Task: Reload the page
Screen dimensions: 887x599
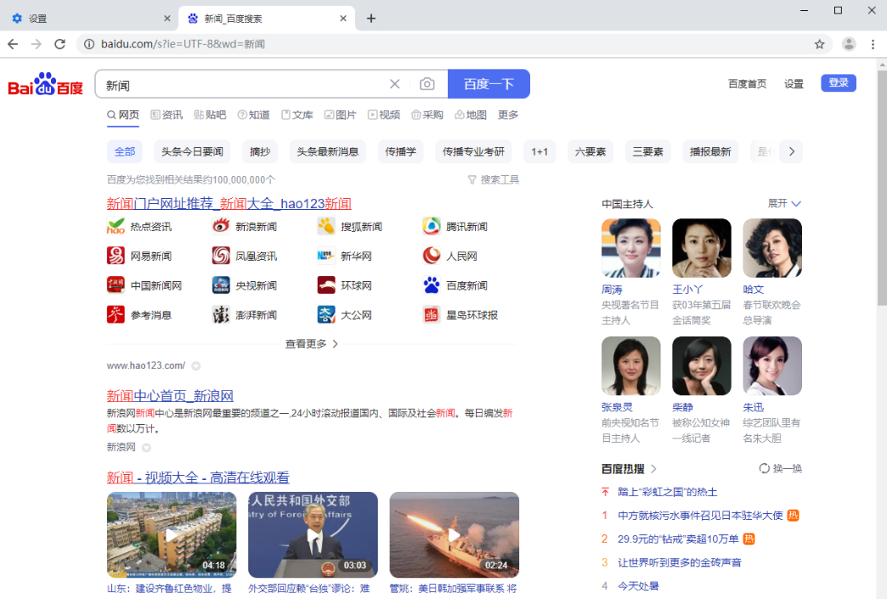Action: tap(60, 44)
